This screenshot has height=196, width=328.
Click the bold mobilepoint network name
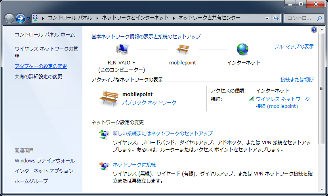(137, 94)
